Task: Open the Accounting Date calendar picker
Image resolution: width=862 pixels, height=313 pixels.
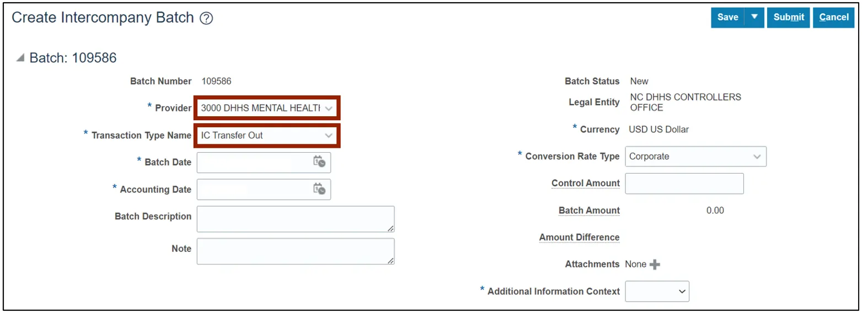Action: point(319,189)
